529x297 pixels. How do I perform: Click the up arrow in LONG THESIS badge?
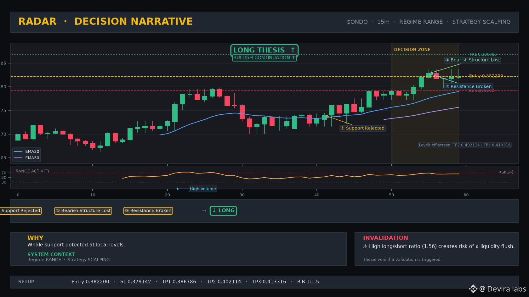coord(293,50)
